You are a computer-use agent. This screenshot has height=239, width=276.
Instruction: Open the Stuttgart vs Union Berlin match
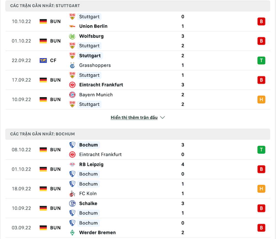[138, 22]
